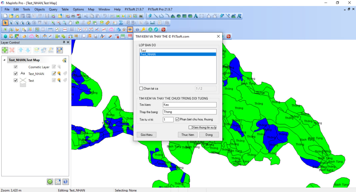
Task: Click the 'Tim tu vi tri' field
Action: coord(168,120)
